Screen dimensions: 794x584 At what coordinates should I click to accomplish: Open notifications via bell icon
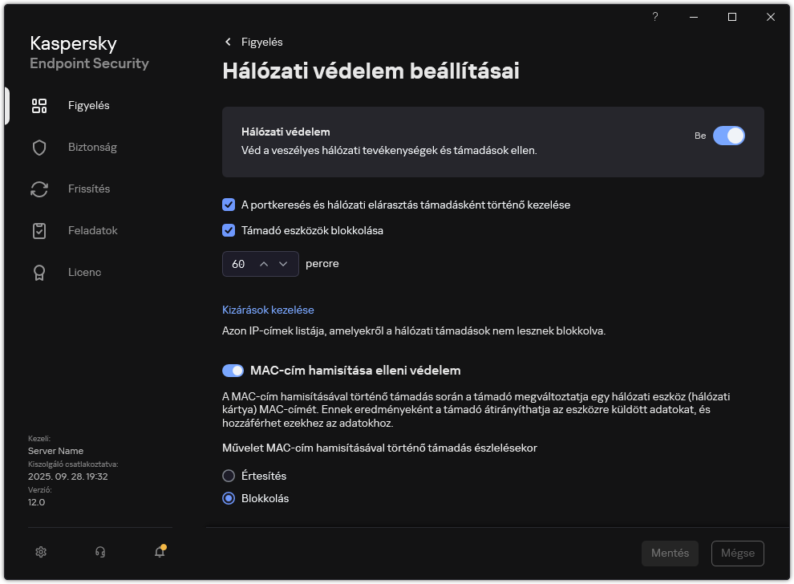(159, 552)
